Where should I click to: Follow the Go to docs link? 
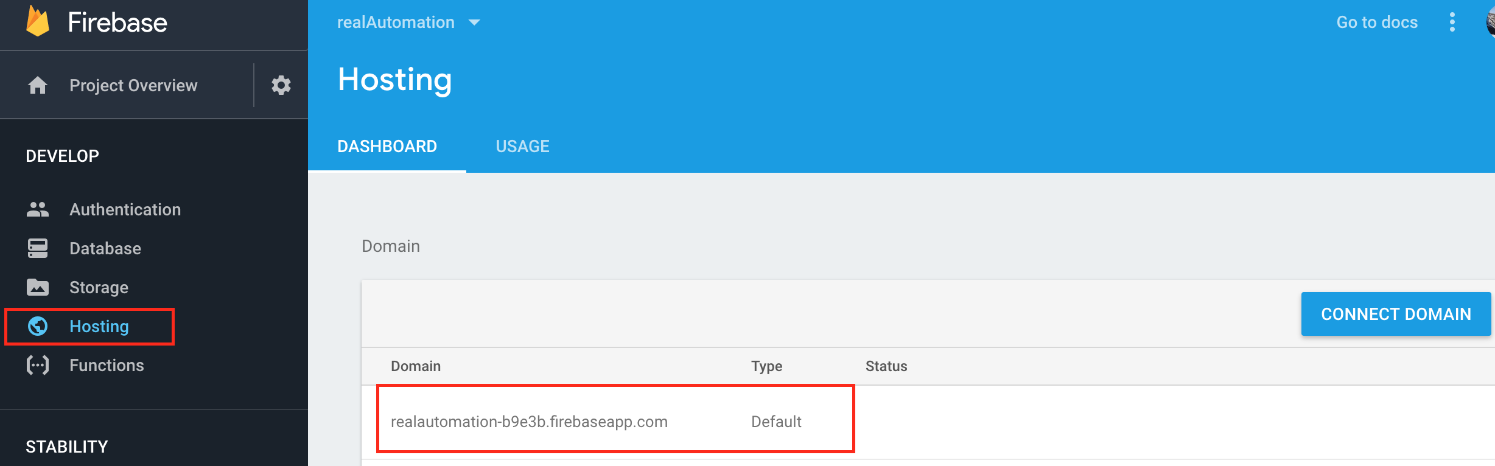point(1377,23)
